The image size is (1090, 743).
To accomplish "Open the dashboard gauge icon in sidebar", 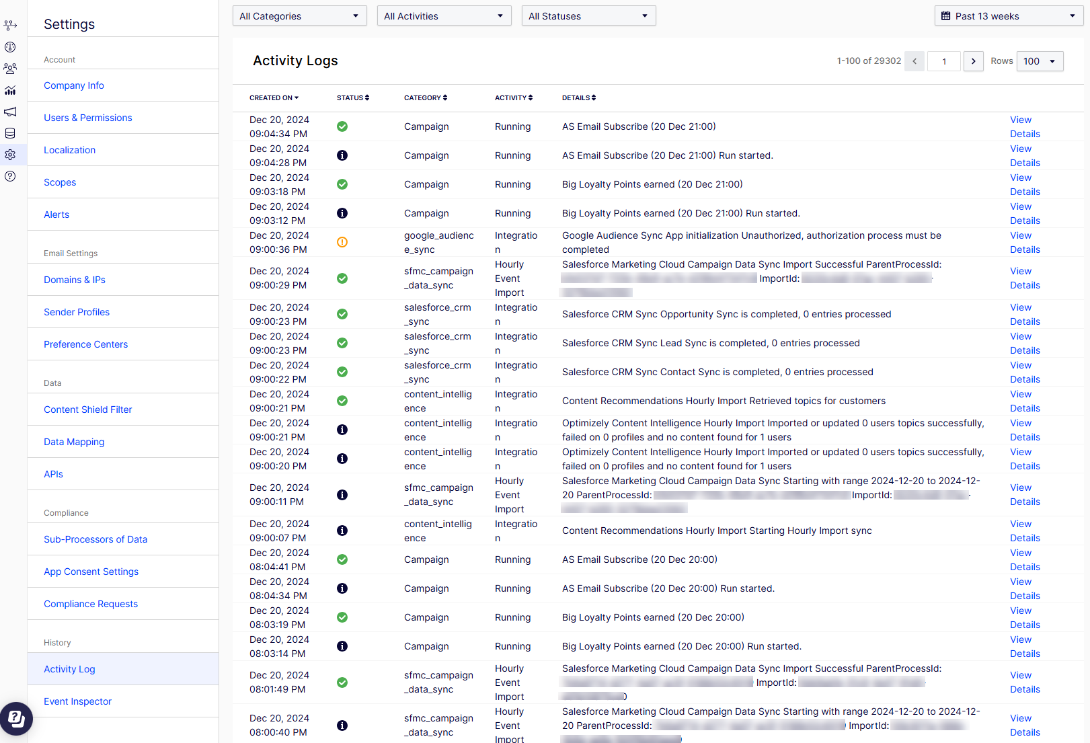I will pos(10,47).
